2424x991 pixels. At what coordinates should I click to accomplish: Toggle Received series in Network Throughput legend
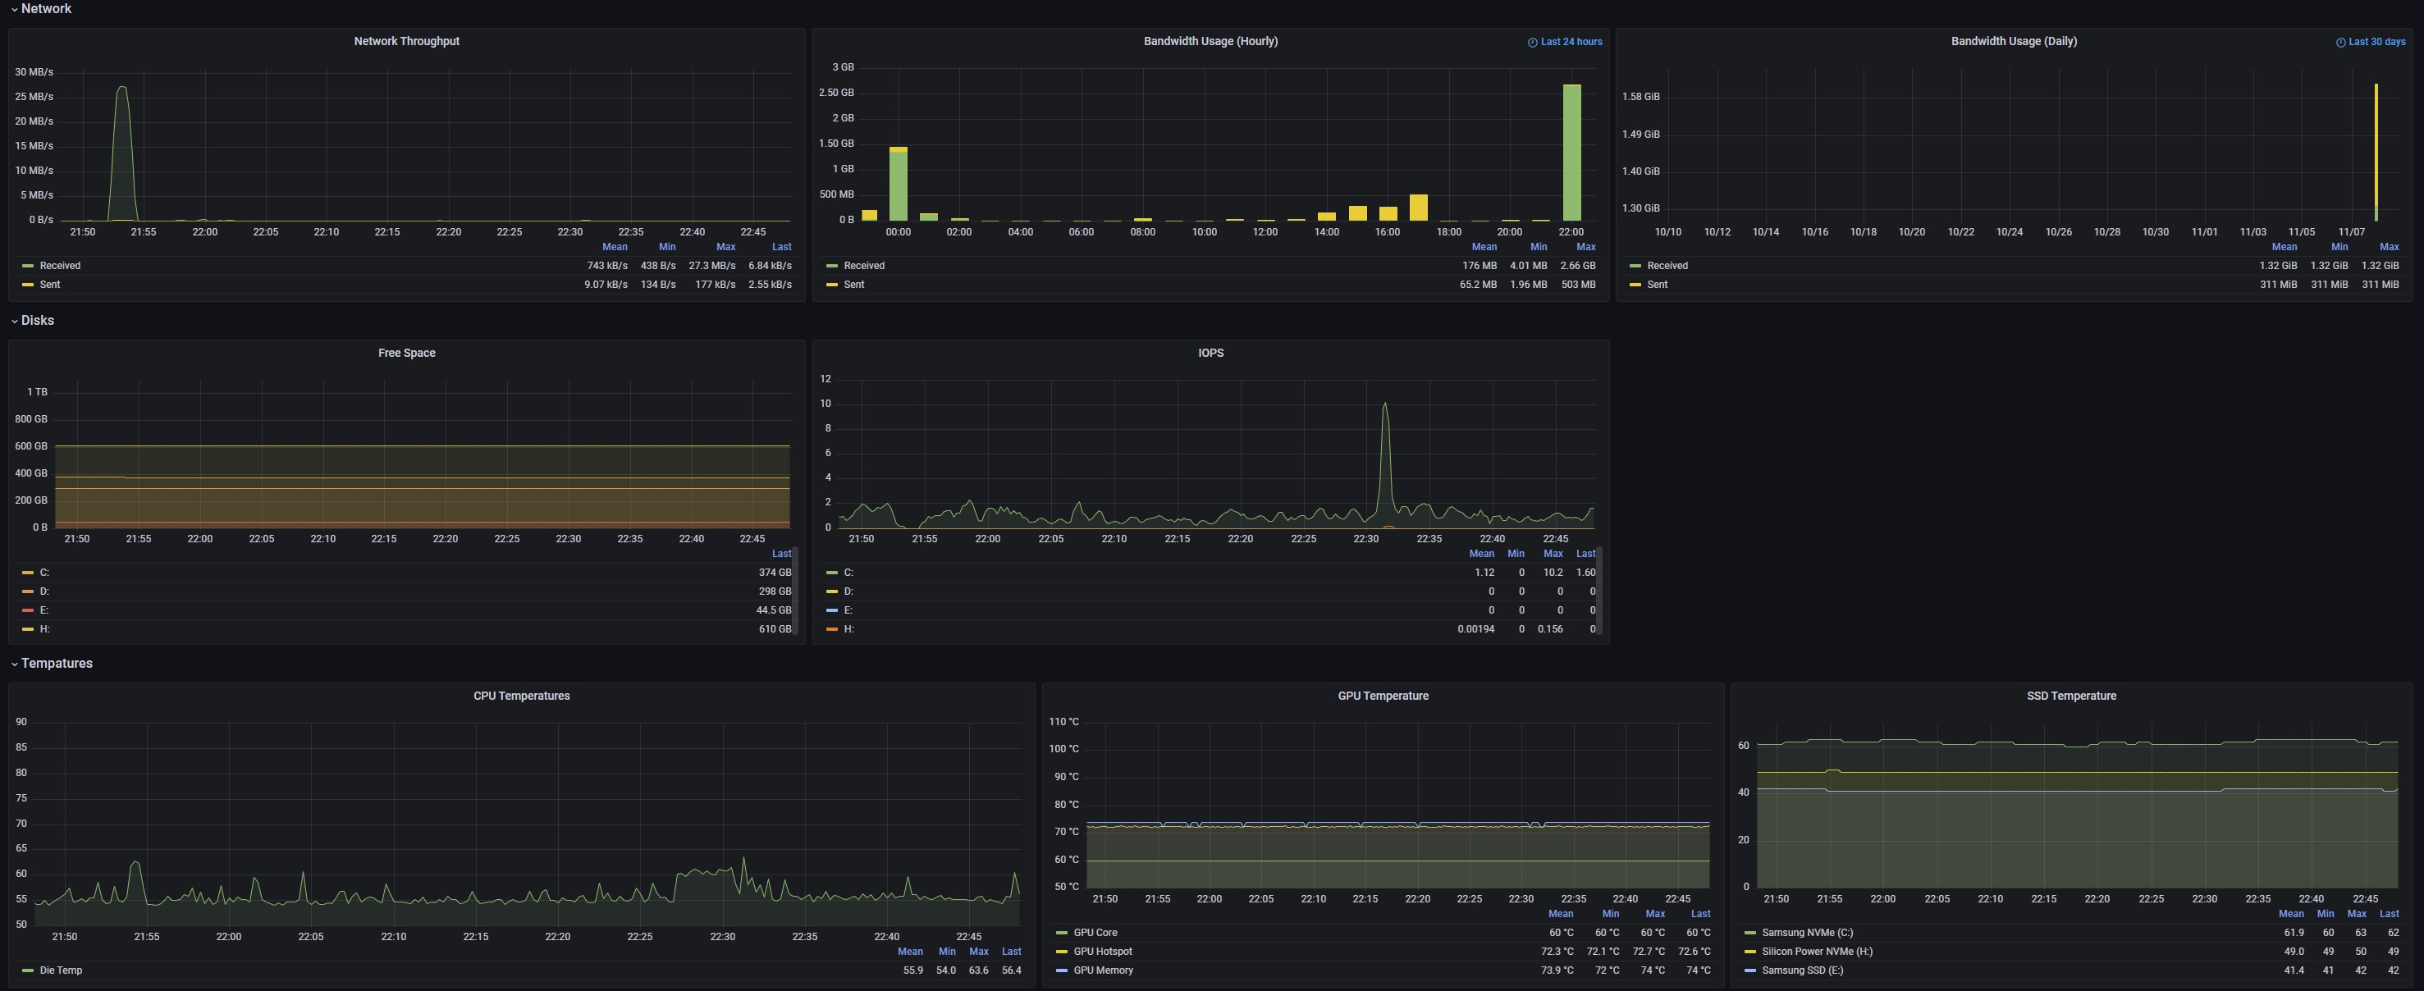60,266
